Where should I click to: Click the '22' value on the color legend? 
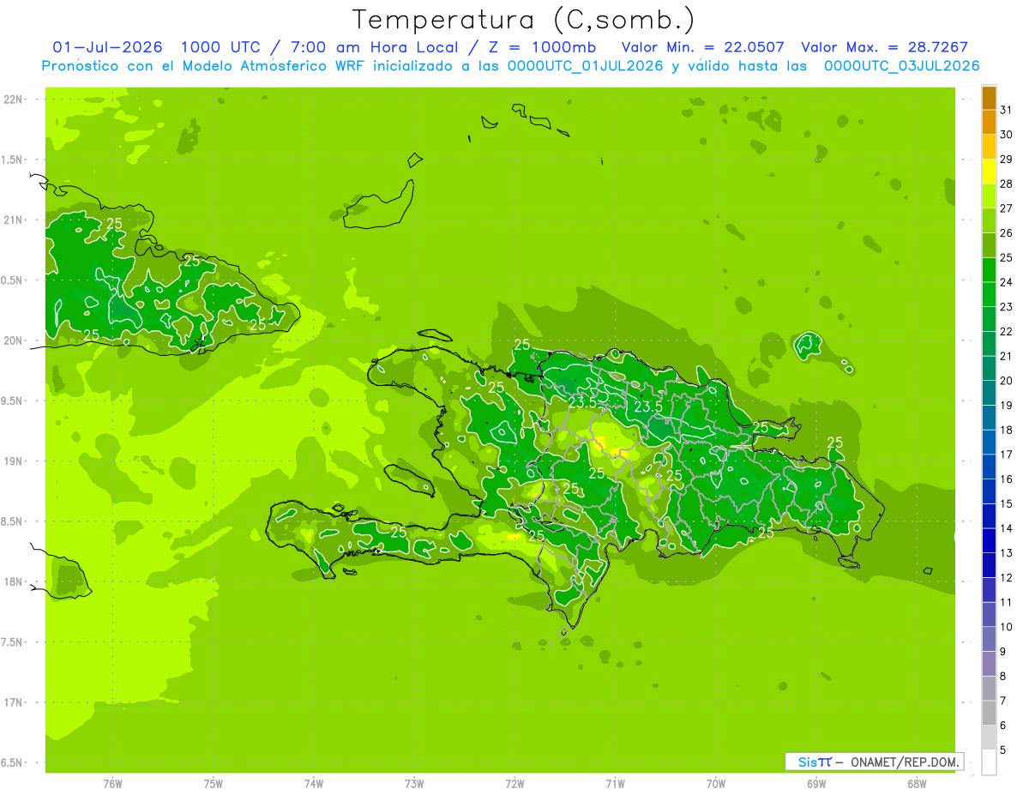point(1007,331)
